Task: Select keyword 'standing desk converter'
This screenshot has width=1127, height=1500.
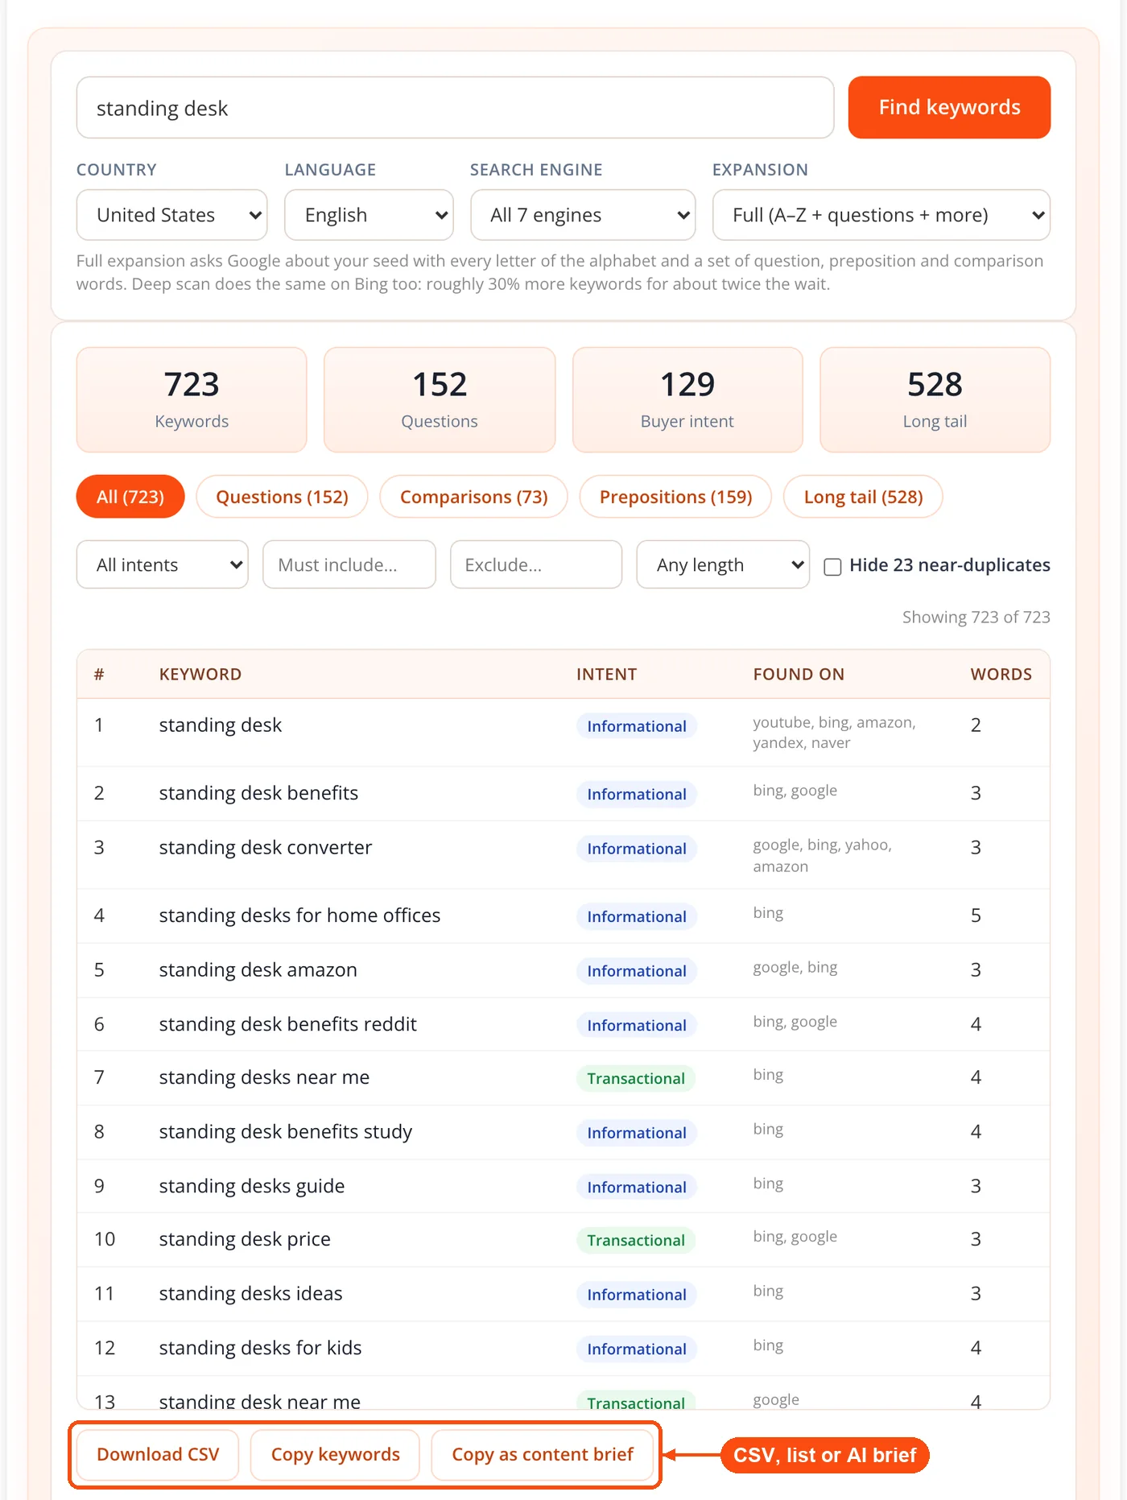Action: (265, 847)
